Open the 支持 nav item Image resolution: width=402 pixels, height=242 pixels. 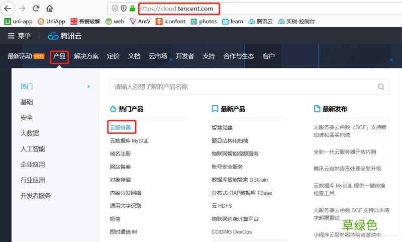pyautogui.click(x=209, y=56)
